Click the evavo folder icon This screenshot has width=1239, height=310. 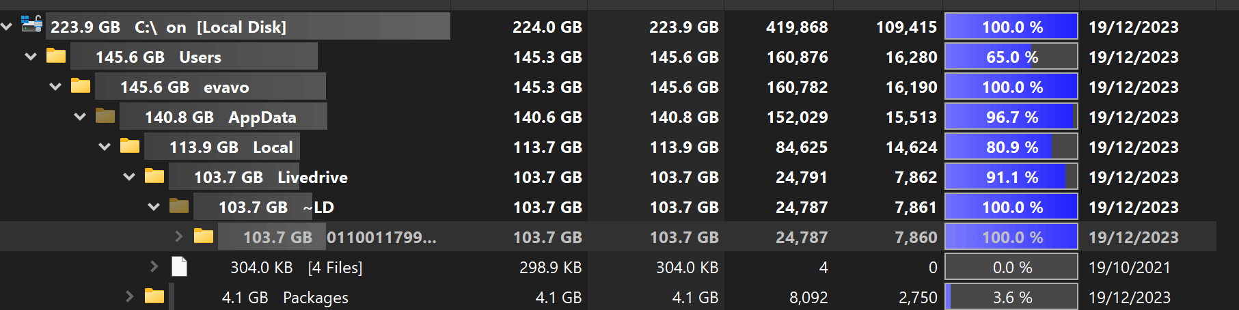pyautogui.click(x=81, y=86)
